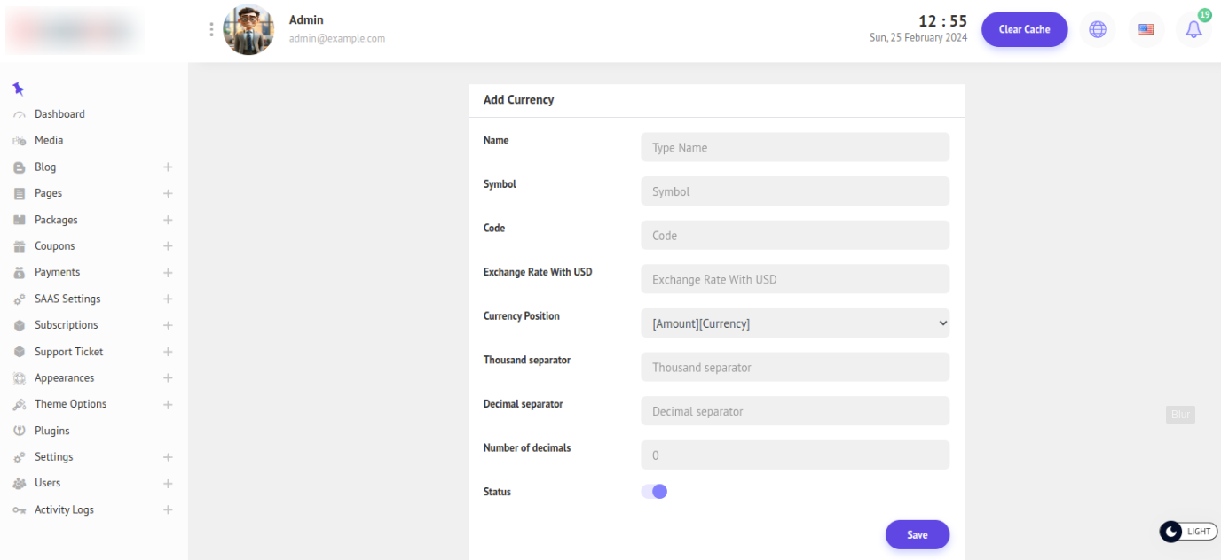Open the Currency Position dropdown
The width and height of the screenshot is (1221, 560).
click(794, 323)
